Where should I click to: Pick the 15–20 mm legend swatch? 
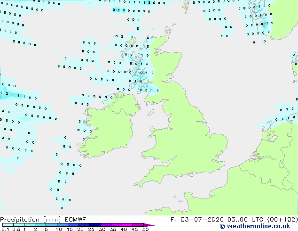click(73, 225)
